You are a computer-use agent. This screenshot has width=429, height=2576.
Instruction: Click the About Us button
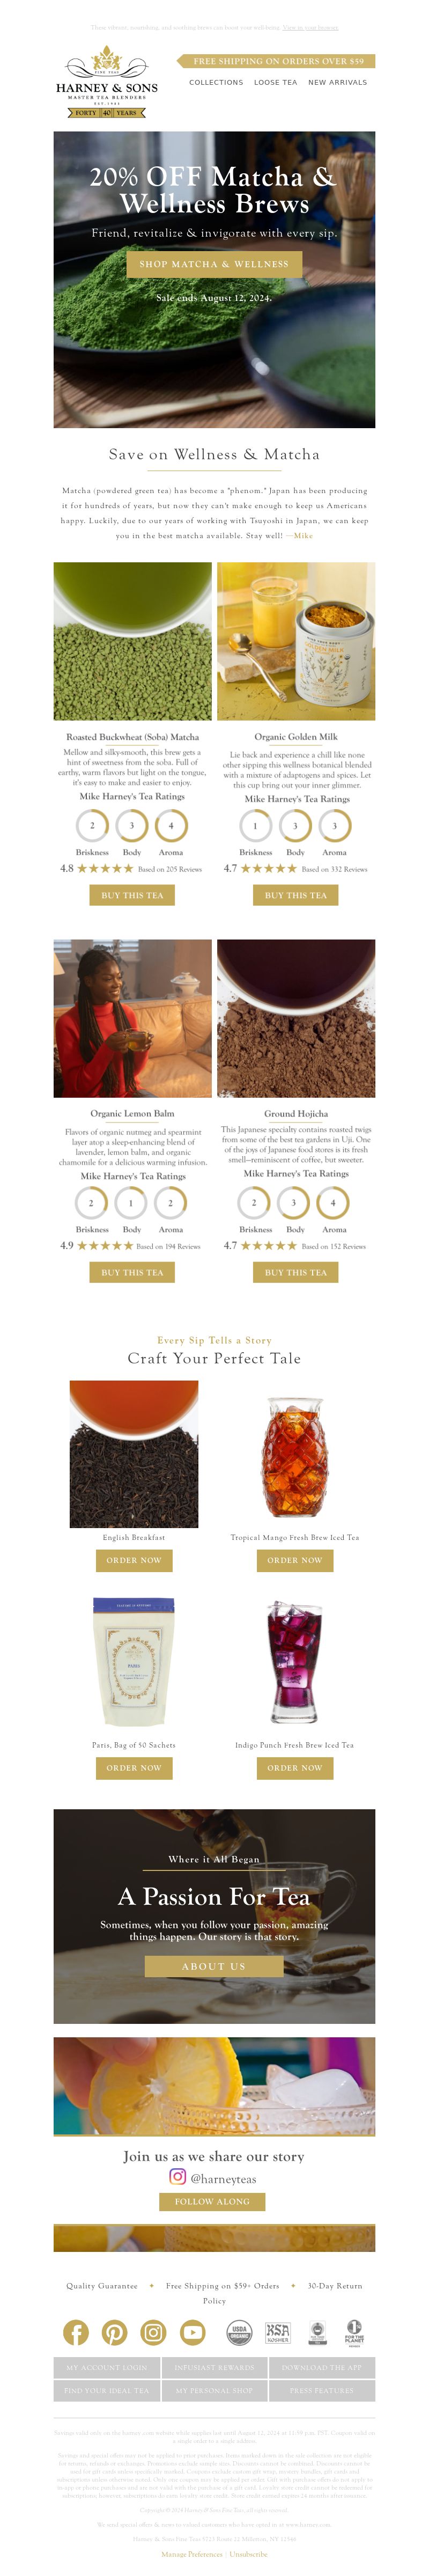tap(214, 1966)
